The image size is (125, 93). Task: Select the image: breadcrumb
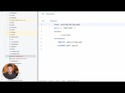[63, 81]
